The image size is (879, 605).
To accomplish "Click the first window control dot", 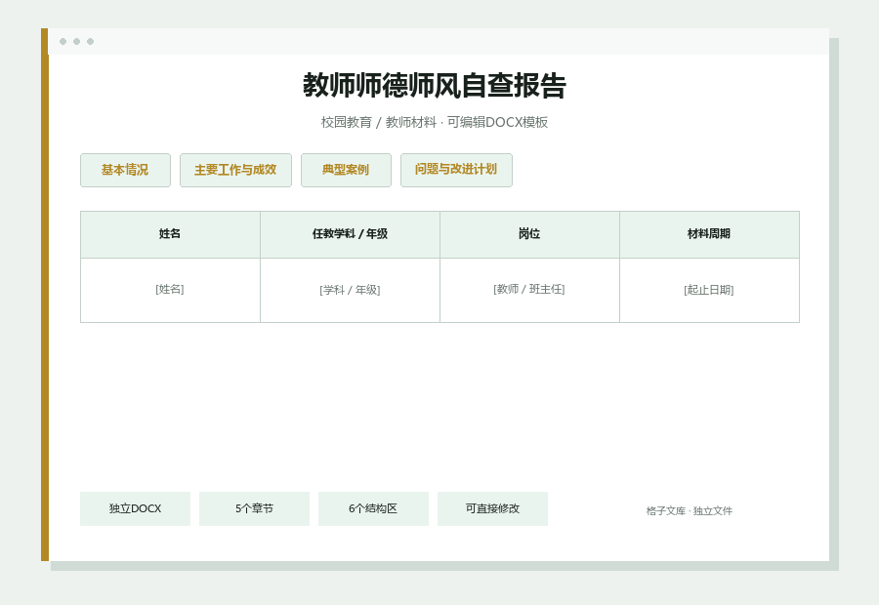I will 63,41.
